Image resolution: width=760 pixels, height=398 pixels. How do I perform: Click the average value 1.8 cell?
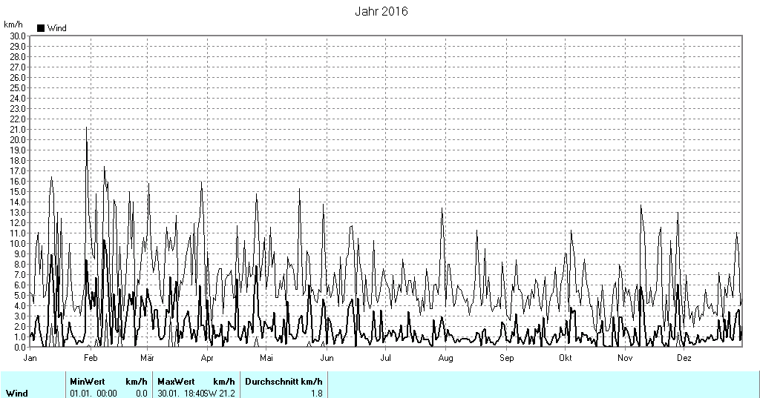click(316, 393)
